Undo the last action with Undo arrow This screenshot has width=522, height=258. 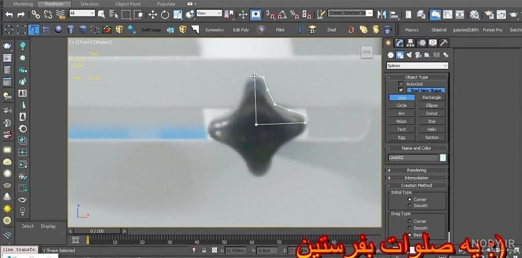(9, 14)
